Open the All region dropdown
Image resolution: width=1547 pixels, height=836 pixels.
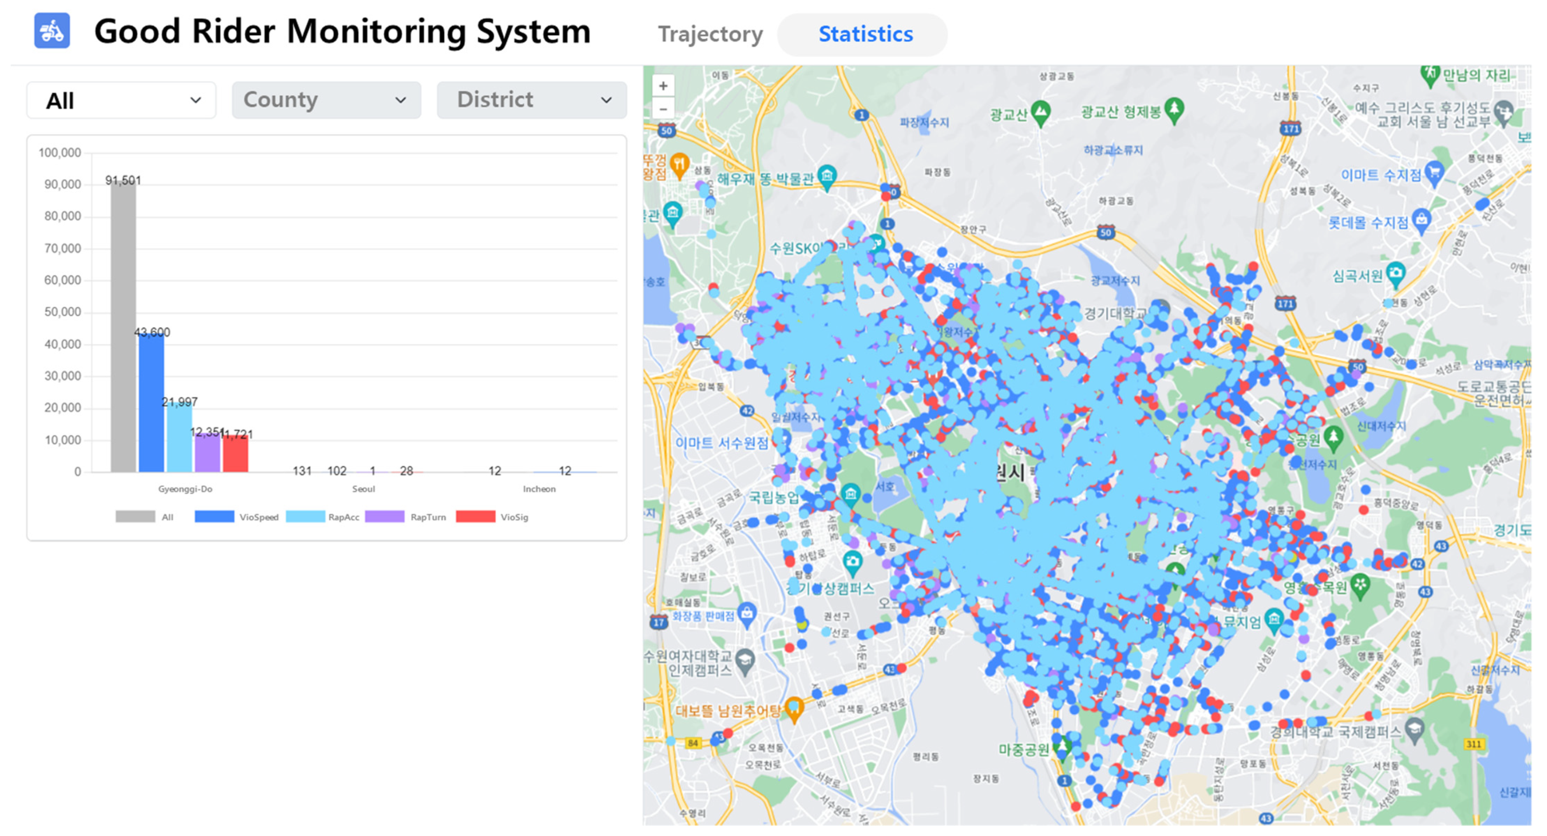tap(121, 100)
